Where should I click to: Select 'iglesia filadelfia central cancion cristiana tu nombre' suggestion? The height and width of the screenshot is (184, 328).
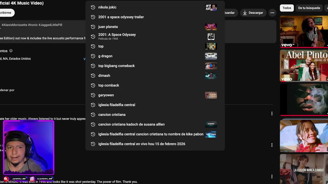click(155, 134)
